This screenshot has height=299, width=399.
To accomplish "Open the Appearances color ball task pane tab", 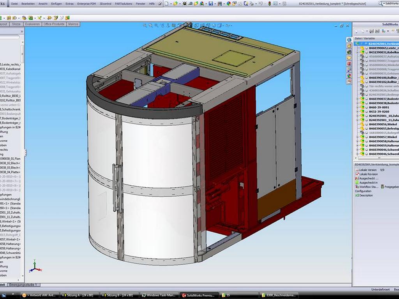I will (x=349, y=76).
